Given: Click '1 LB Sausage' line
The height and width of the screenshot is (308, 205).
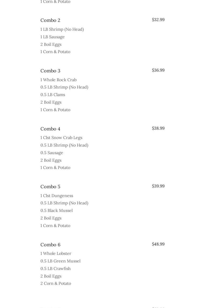Looking at the screenshot, I should pyautogui.click(x=52, y=37).
